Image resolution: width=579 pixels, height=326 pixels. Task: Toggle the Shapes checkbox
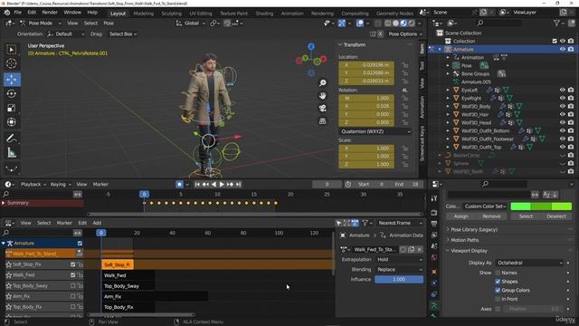tap(498, 282)
